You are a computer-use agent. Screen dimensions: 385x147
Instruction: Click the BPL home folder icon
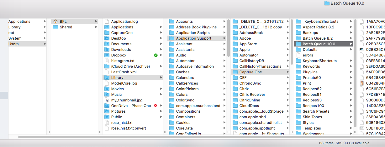point(55,22)
